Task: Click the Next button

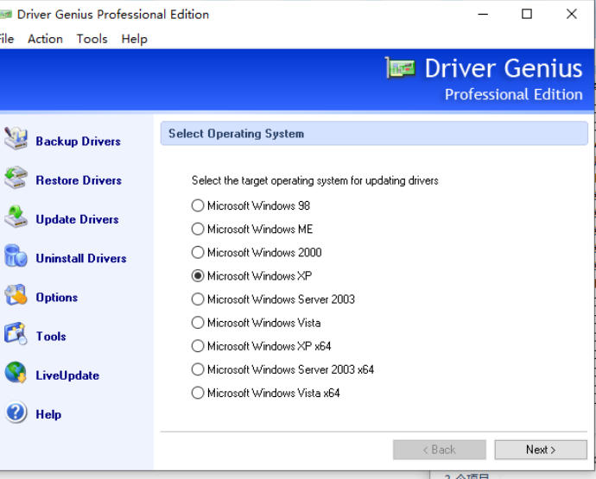Action: [540, 450]
